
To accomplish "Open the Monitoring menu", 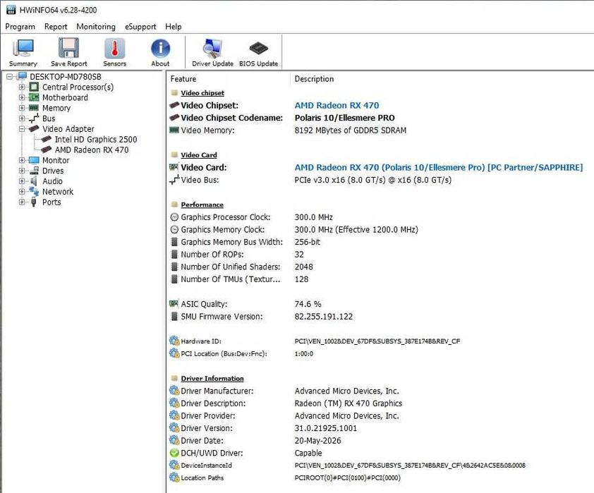I will (x=96, y=27).
